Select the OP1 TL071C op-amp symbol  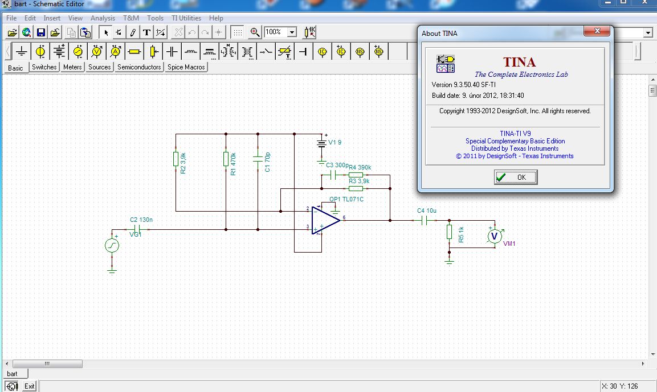(326, 220)
